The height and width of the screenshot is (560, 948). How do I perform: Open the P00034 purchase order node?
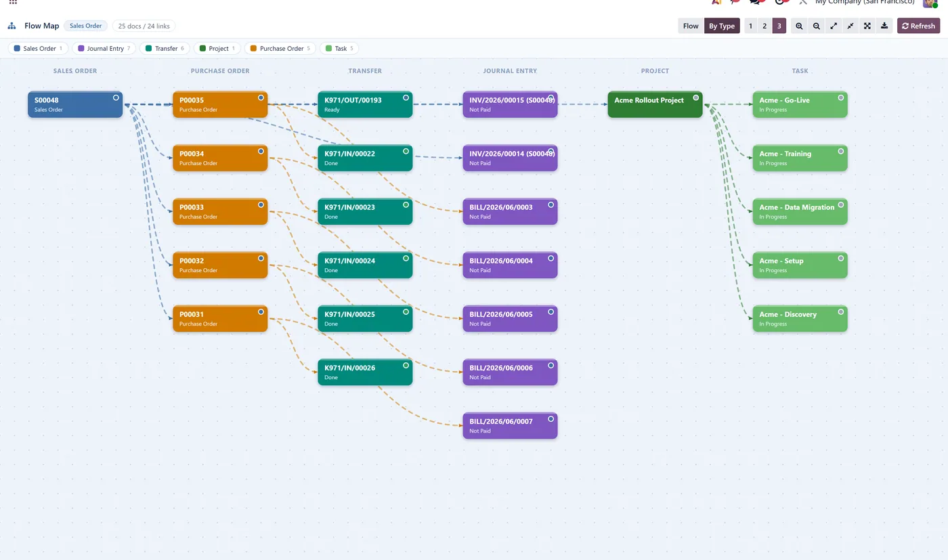220,158
